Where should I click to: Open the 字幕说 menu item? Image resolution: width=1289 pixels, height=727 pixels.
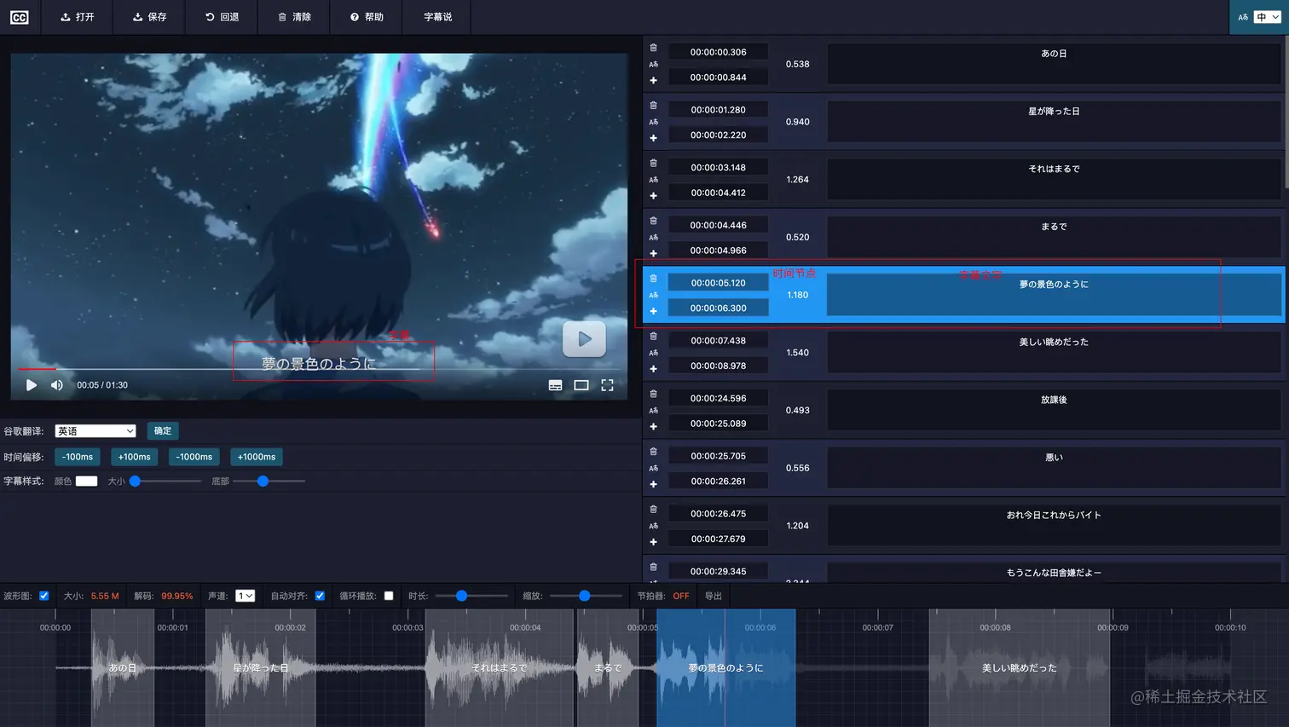437,17
